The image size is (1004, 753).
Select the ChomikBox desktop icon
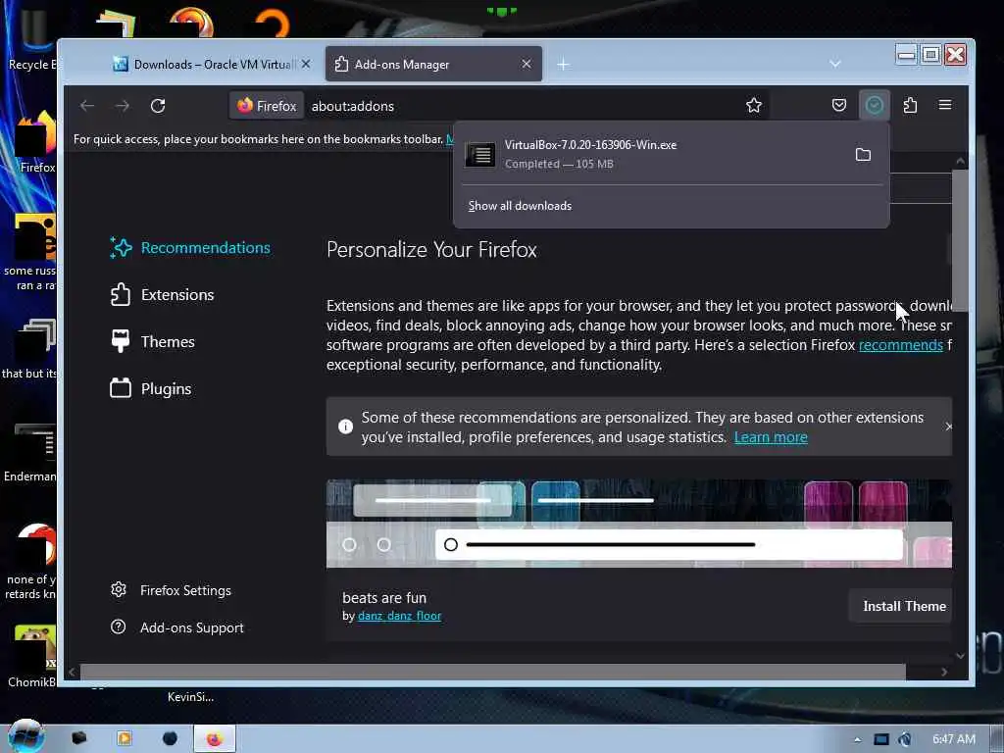point(32,656)
